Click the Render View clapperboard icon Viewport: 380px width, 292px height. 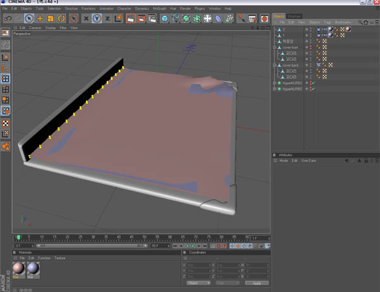click(130, 19)
